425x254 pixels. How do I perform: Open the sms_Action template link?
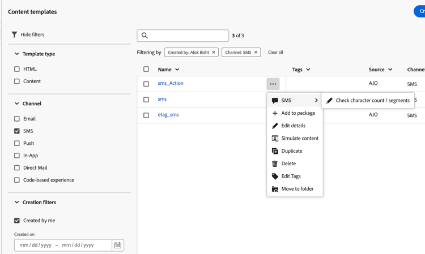(x=171, y=83)
